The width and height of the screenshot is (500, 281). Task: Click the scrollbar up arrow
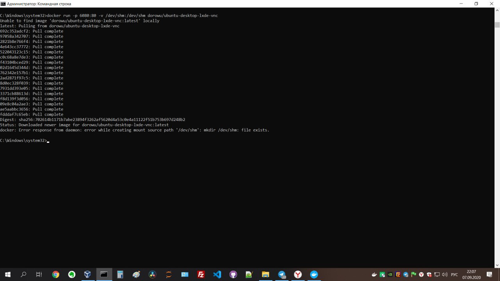tap(497, 10)
